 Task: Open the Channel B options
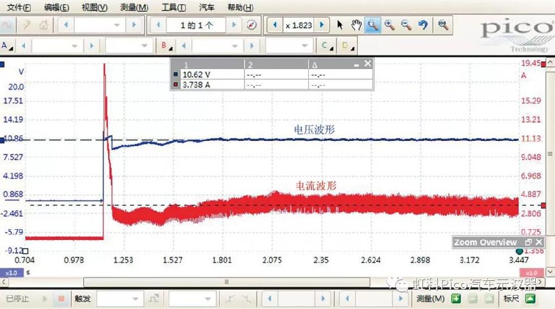[165, 45]
